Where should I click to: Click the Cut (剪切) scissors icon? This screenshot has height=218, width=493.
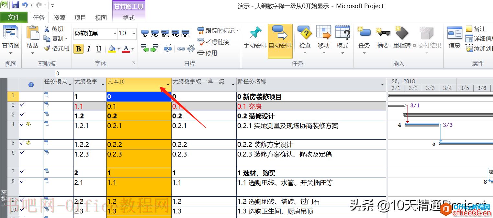click(47, 29)
